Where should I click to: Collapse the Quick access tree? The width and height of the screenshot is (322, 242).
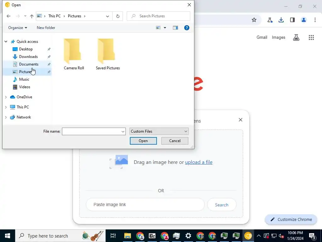tap(6, 42)
